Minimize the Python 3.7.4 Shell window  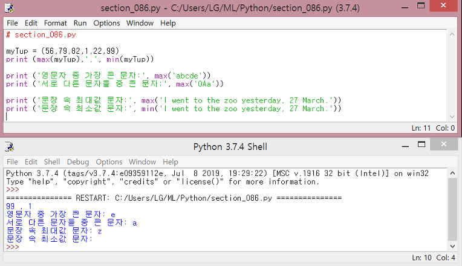(x=405, y=145)
